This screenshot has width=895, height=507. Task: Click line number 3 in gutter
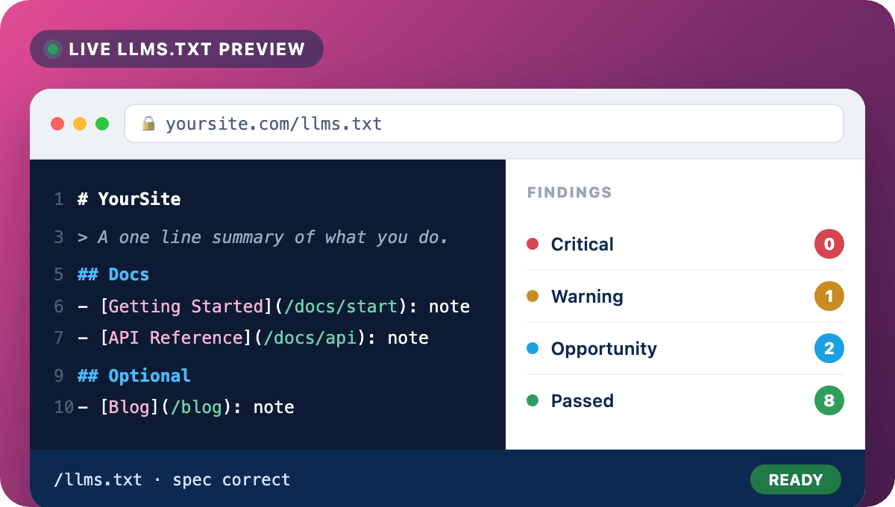coord(59,237)
